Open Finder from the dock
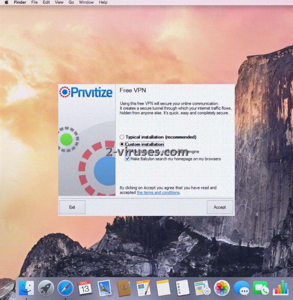The image size is (293, 300). click(x=26, y=288)
